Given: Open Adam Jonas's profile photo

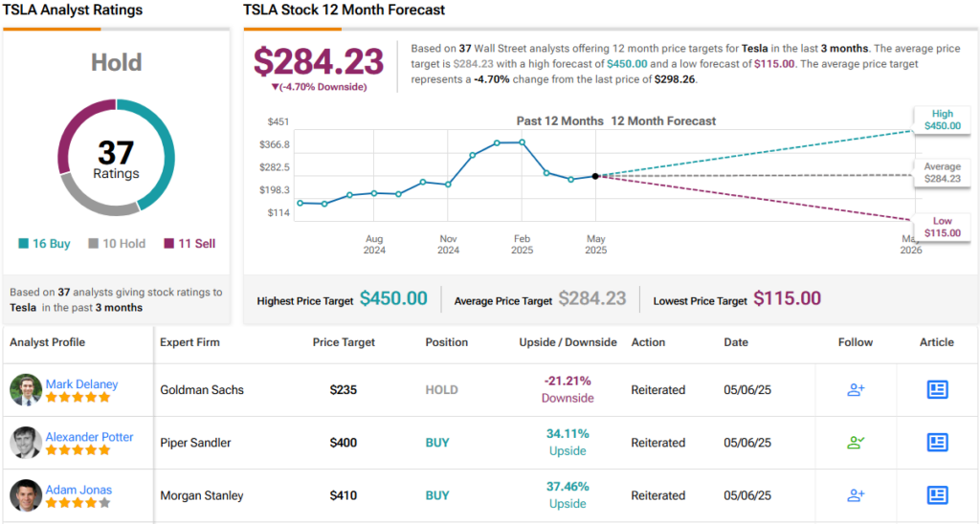Looking at the screenshot, I should click(26, 495).
